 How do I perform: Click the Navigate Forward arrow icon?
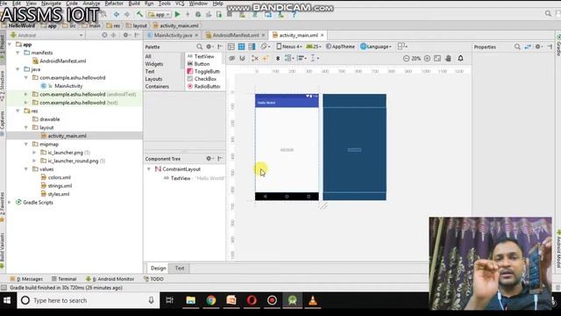127,14
